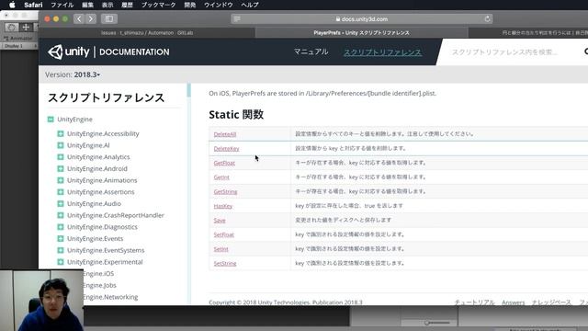Toggle the Safari sidebar button
The height and width of the screenshot is (331, 588).
pos(109,18)
